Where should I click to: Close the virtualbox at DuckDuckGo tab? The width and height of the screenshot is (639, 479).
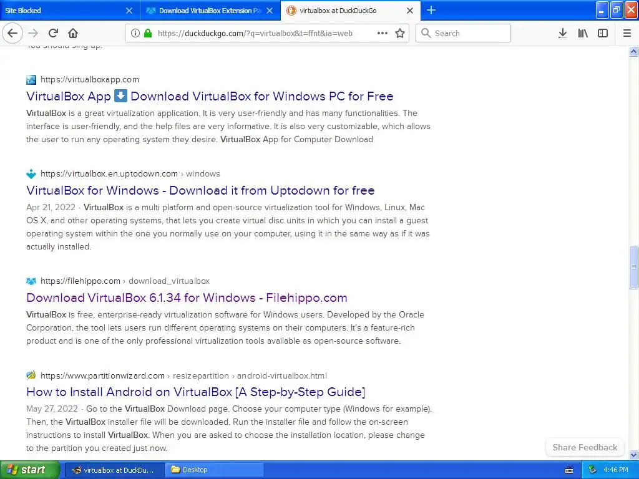point(410,11)
